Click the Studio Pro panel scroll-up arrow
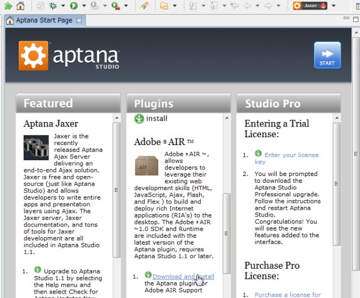The height and width of the screenshot is (298, 360). pyautogui.click(x=337, y=118)
